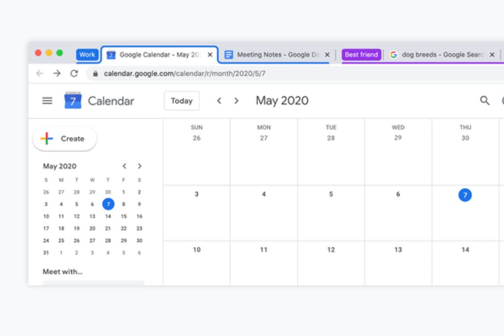
Task: Close the Meeting Notes tab
Action: click(x=327, y=55)
